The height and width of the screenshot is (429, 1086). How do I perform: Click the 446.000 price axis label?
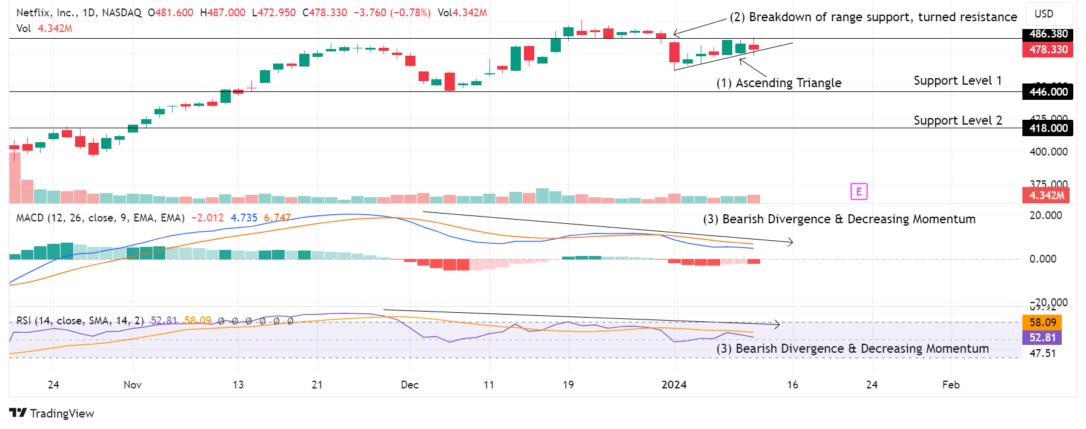(1048, 92)
